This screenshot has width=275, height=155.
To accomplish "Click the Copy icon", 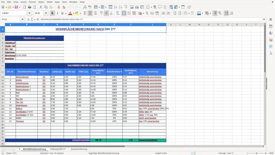I will click(x=46, y=7).
